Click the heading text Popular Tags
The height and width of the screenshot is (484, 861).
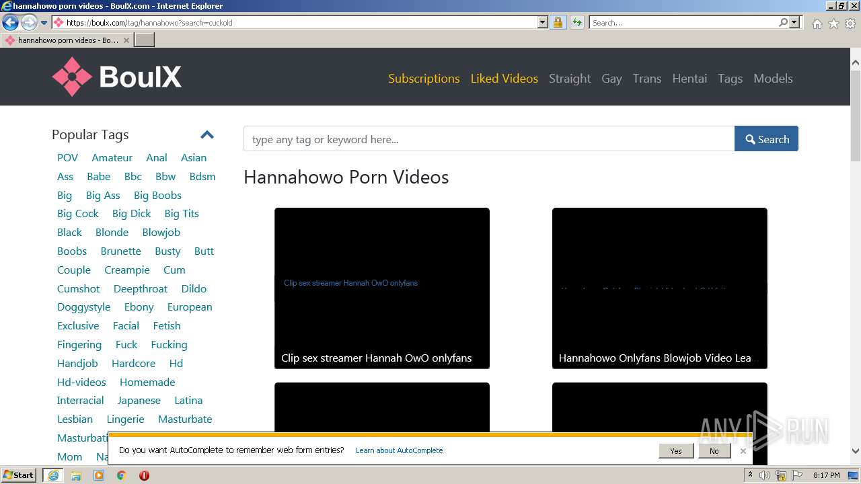90,134
